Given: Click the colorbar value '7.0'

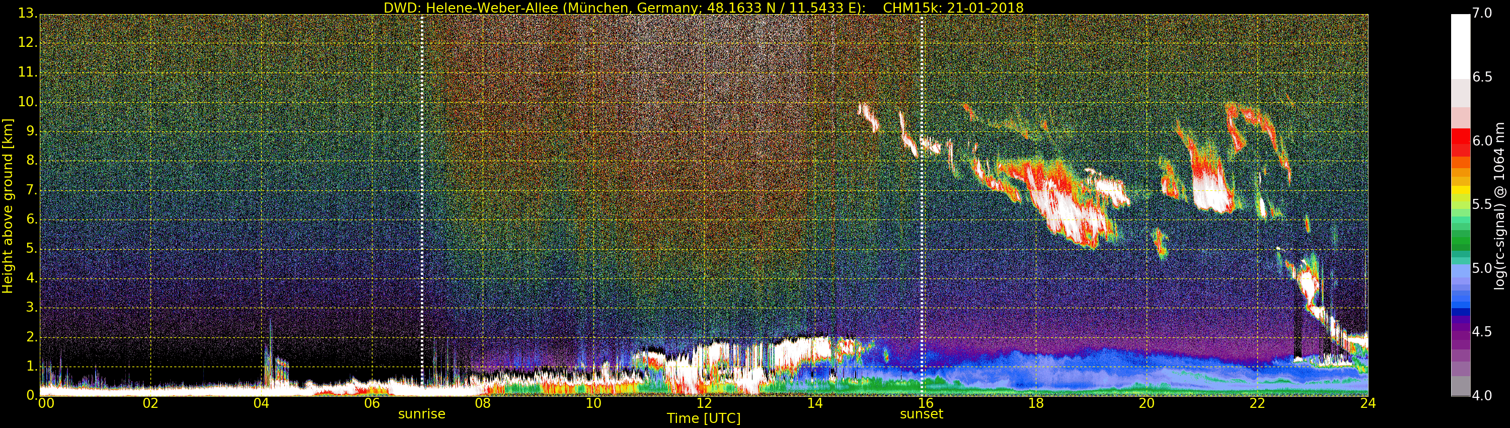Looking at the screenshot, I should tap(1482, 13).
